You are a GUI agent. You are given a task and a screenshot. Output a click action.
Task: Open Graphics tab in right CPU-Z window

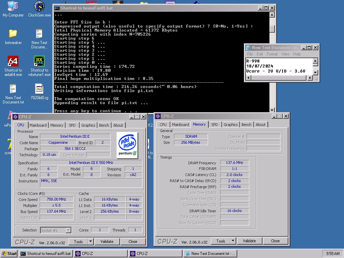pyautogui.click(x=230, y=125)
